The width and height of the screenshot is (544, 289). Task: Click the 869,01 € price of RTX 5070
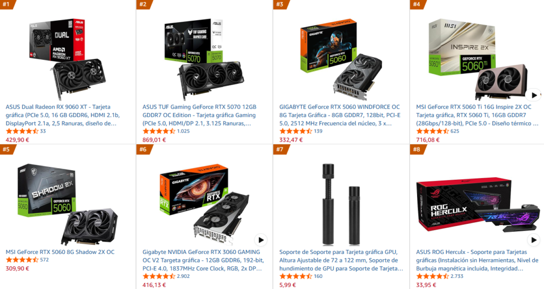(x=154, y=140)
